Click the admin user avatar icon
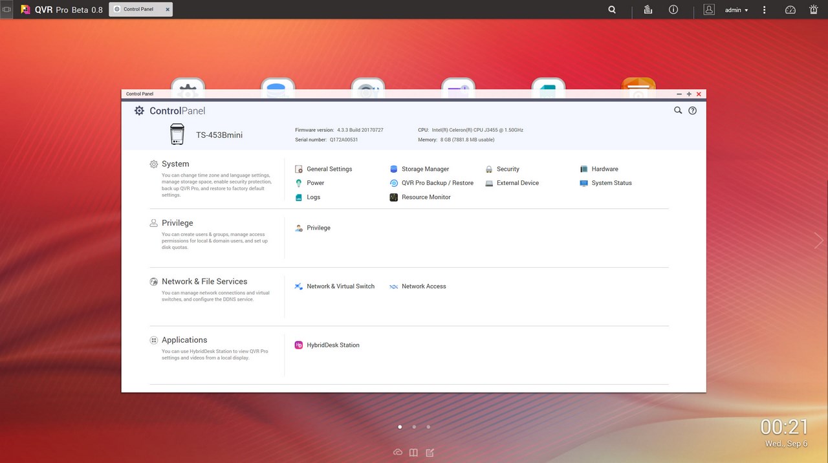828x463 pixels. click(x=709, y=10)
